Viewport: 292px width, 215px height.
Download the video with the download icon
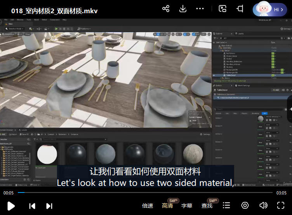coord(183,9)
